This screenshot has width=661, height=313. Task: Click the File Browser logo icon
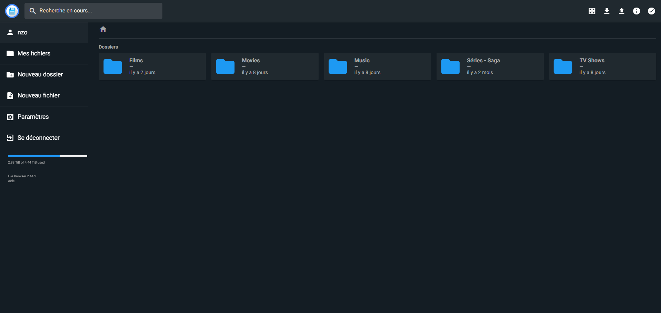[12, 11]
